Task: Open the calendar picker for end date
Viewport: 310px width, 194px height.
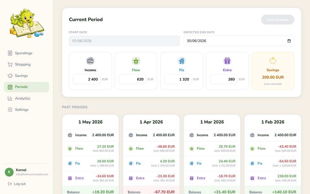Action: pos(289,41)
